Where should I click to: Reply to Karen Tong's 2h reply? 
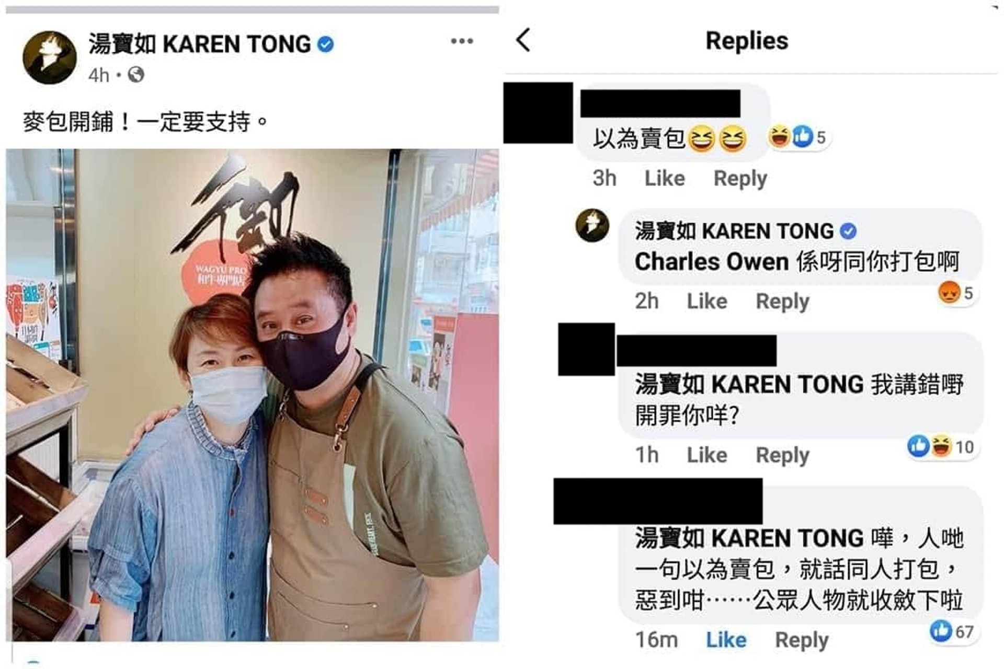pyautogui.click(x=783, y=302)
